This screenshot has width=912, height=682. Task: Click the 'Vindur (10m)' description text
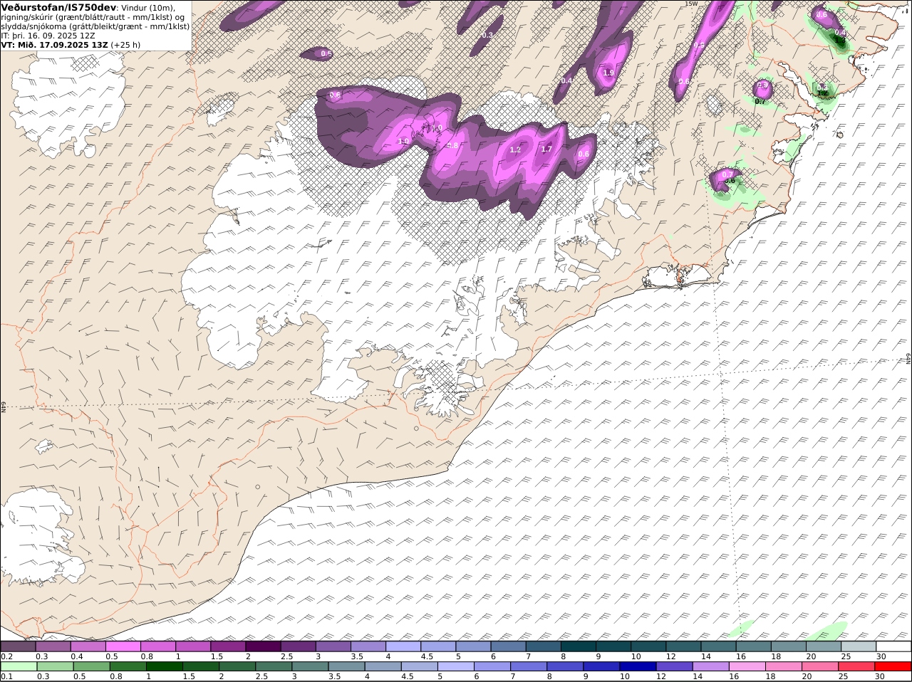click(x=148, y=8)
